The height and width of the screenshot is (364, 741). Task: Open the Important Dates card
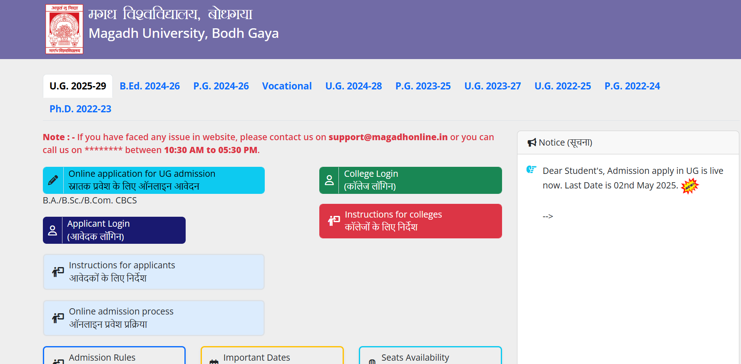(272, 356)
